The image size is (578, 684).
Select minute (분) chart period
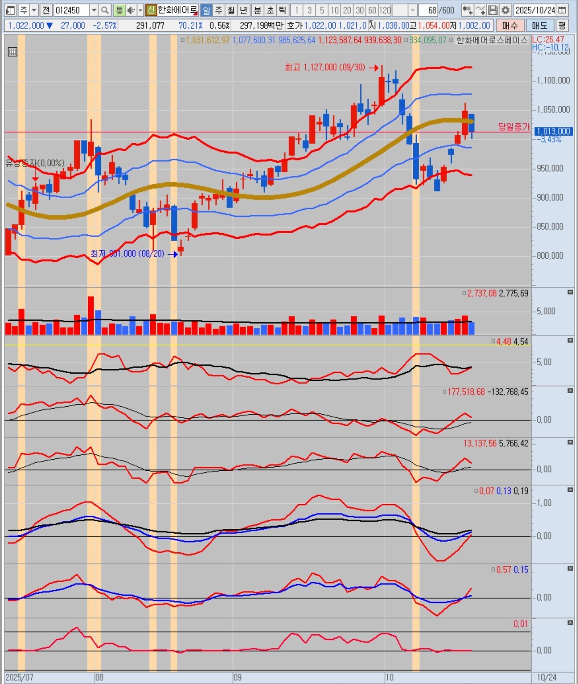[258, 10]
